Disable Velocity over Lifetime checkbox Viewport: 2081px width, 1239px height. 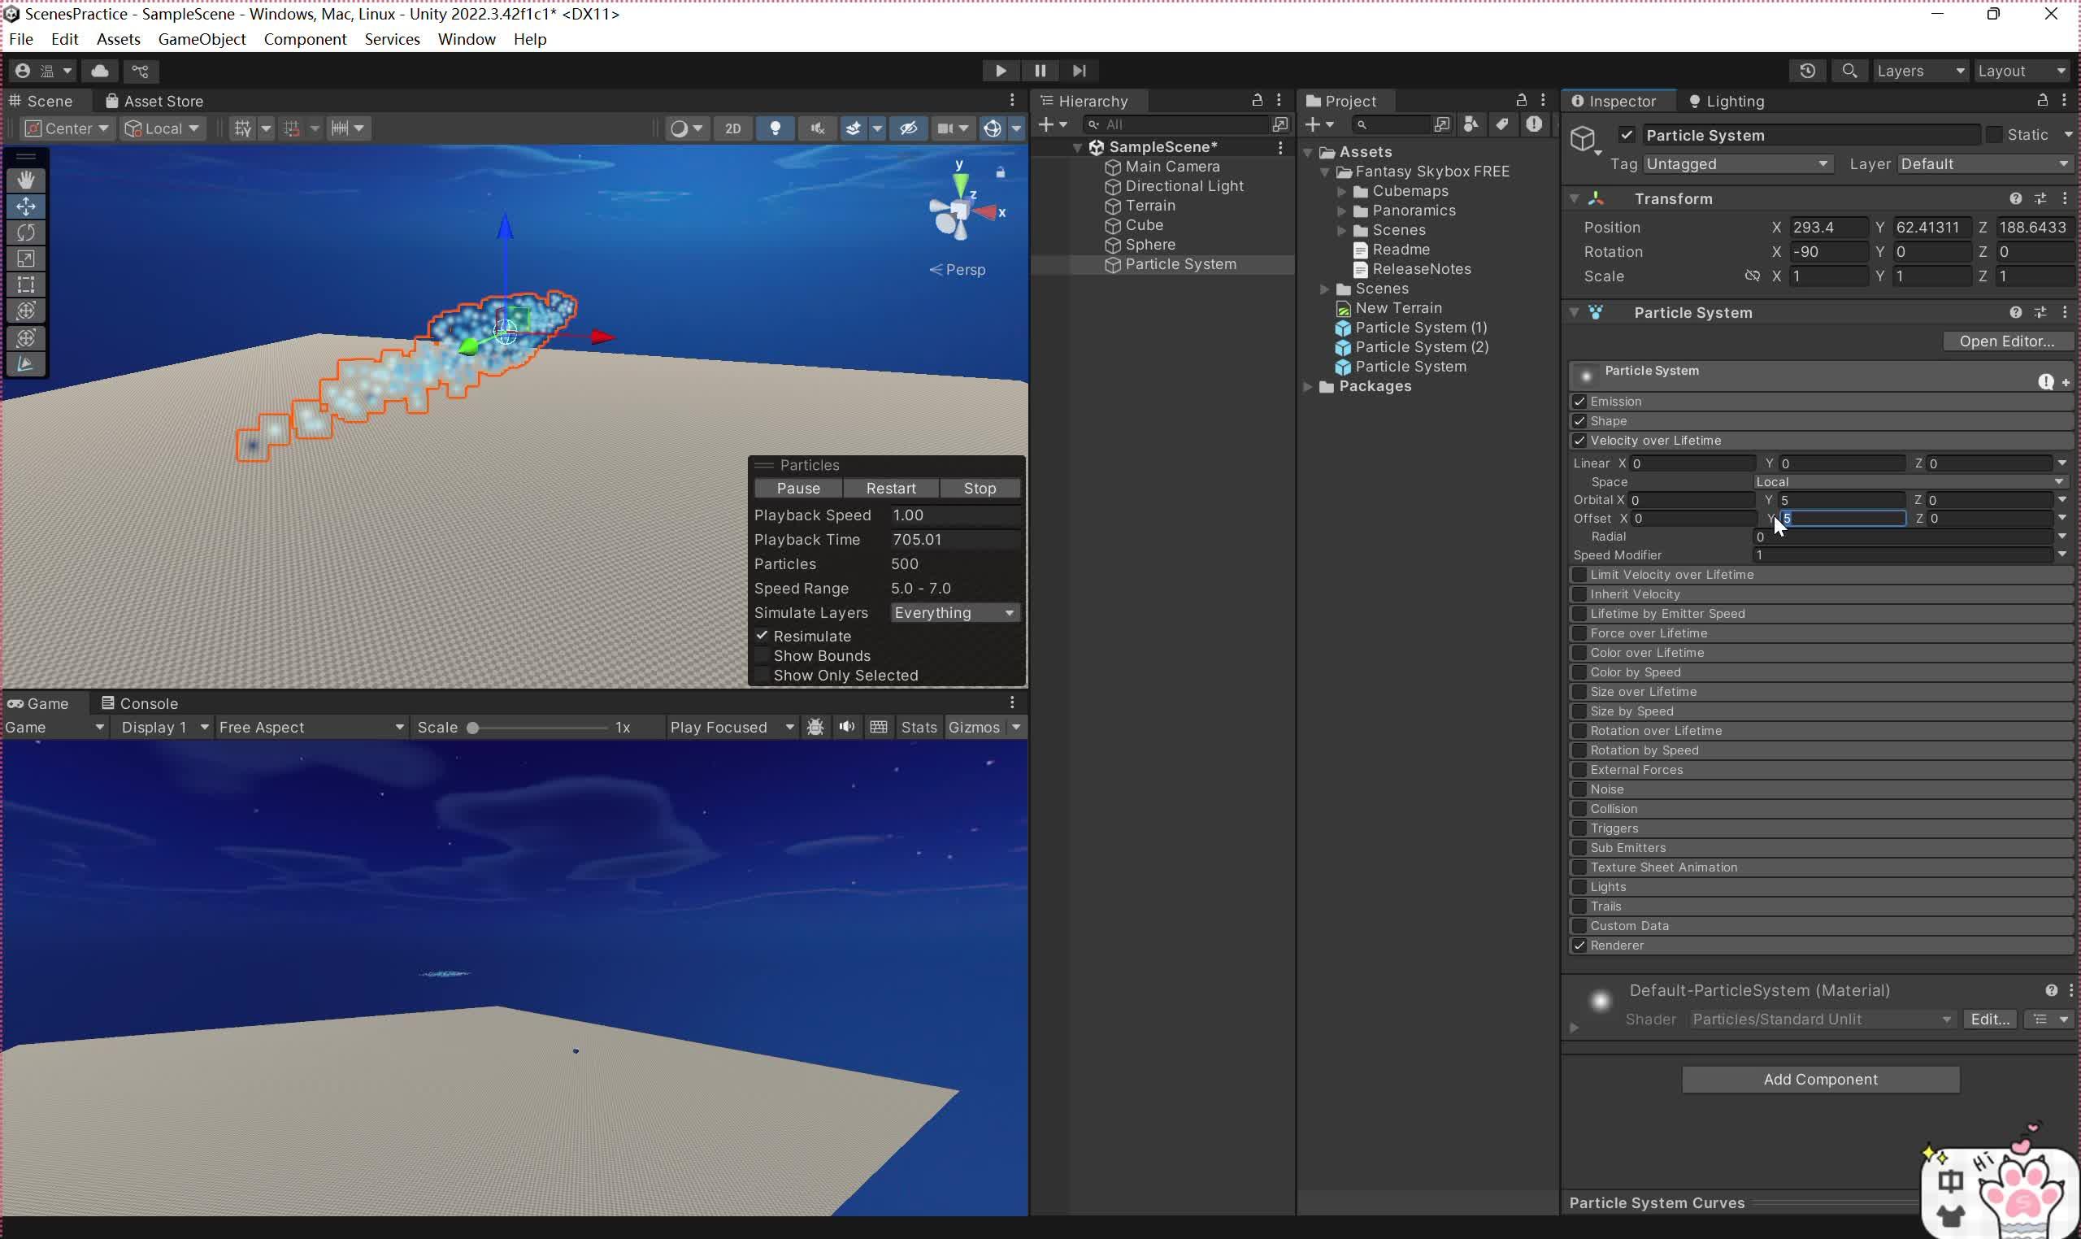1579,441
